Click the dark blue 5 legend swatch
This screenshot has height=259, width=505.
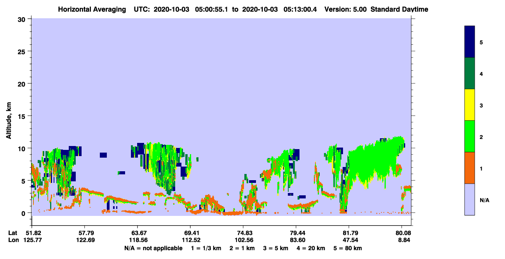(x=470, y=42)
